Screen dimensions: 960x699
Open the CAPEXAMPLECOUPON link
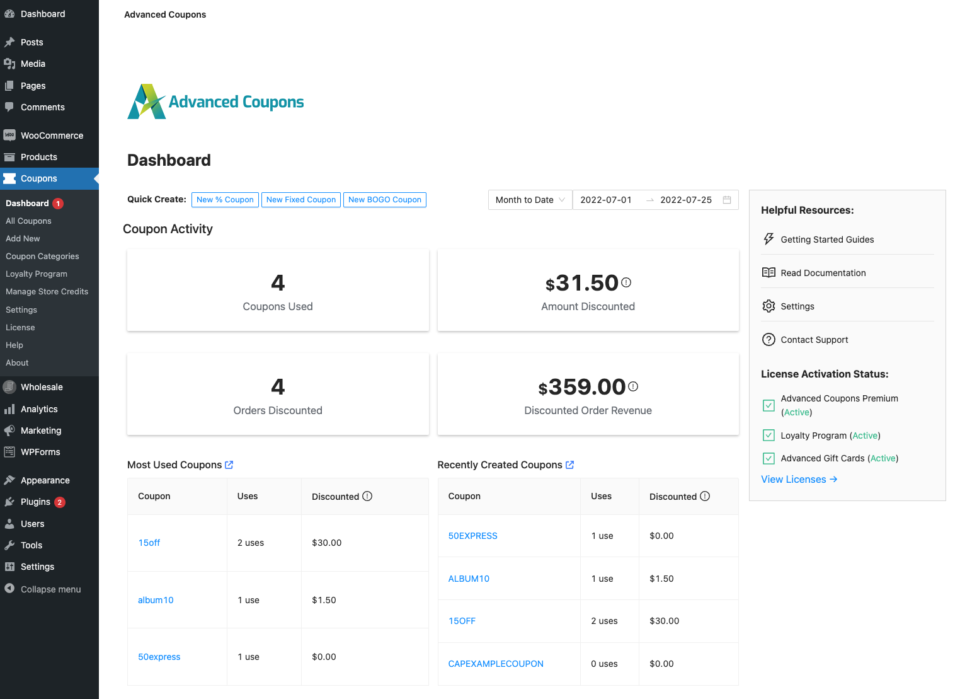click(496, 664)
